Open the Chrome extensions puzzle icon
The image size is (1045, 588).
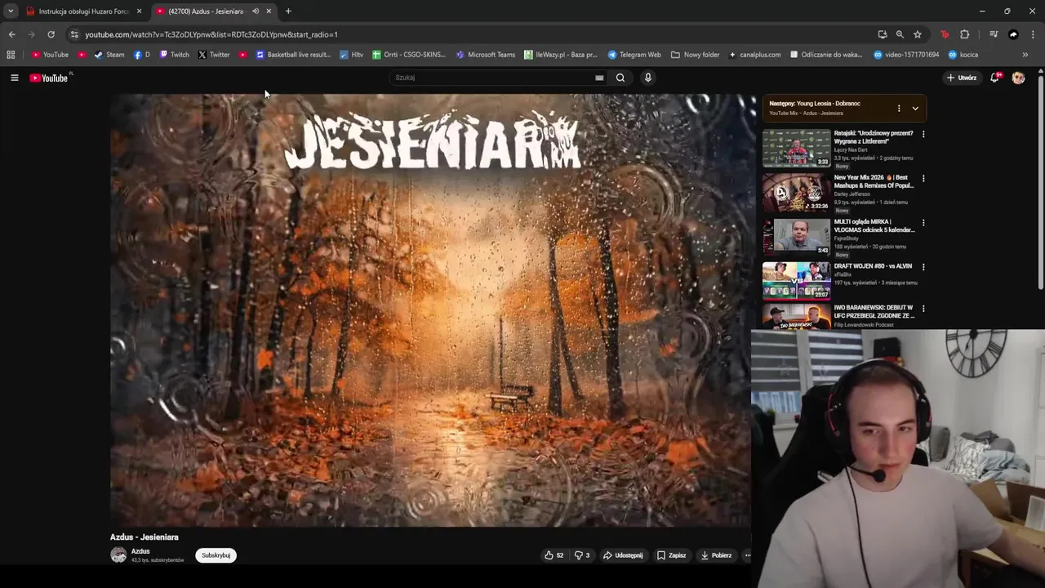coord(965,34)
